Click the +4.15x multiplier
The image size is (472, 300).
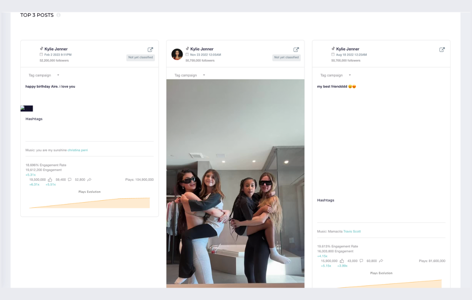(322, 256)
